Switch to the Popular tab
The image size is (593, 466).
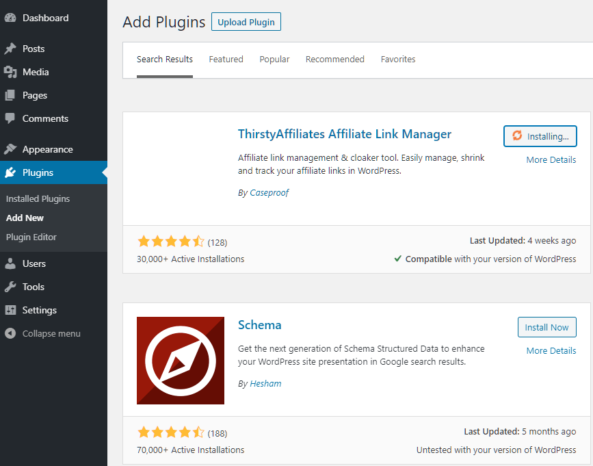(x=274, y=60)
